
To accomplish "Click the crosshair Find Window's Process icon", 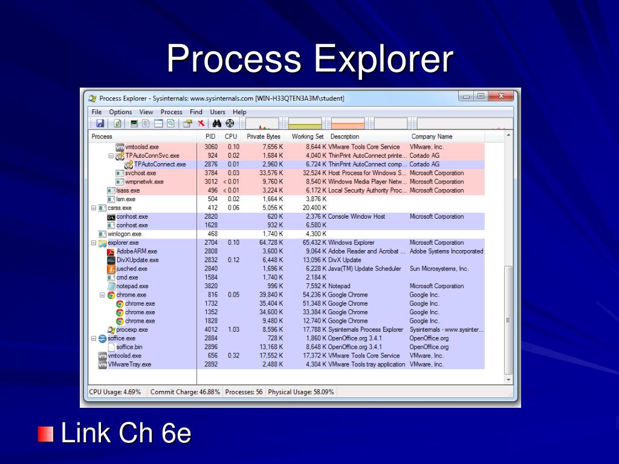I will point(230,123).
